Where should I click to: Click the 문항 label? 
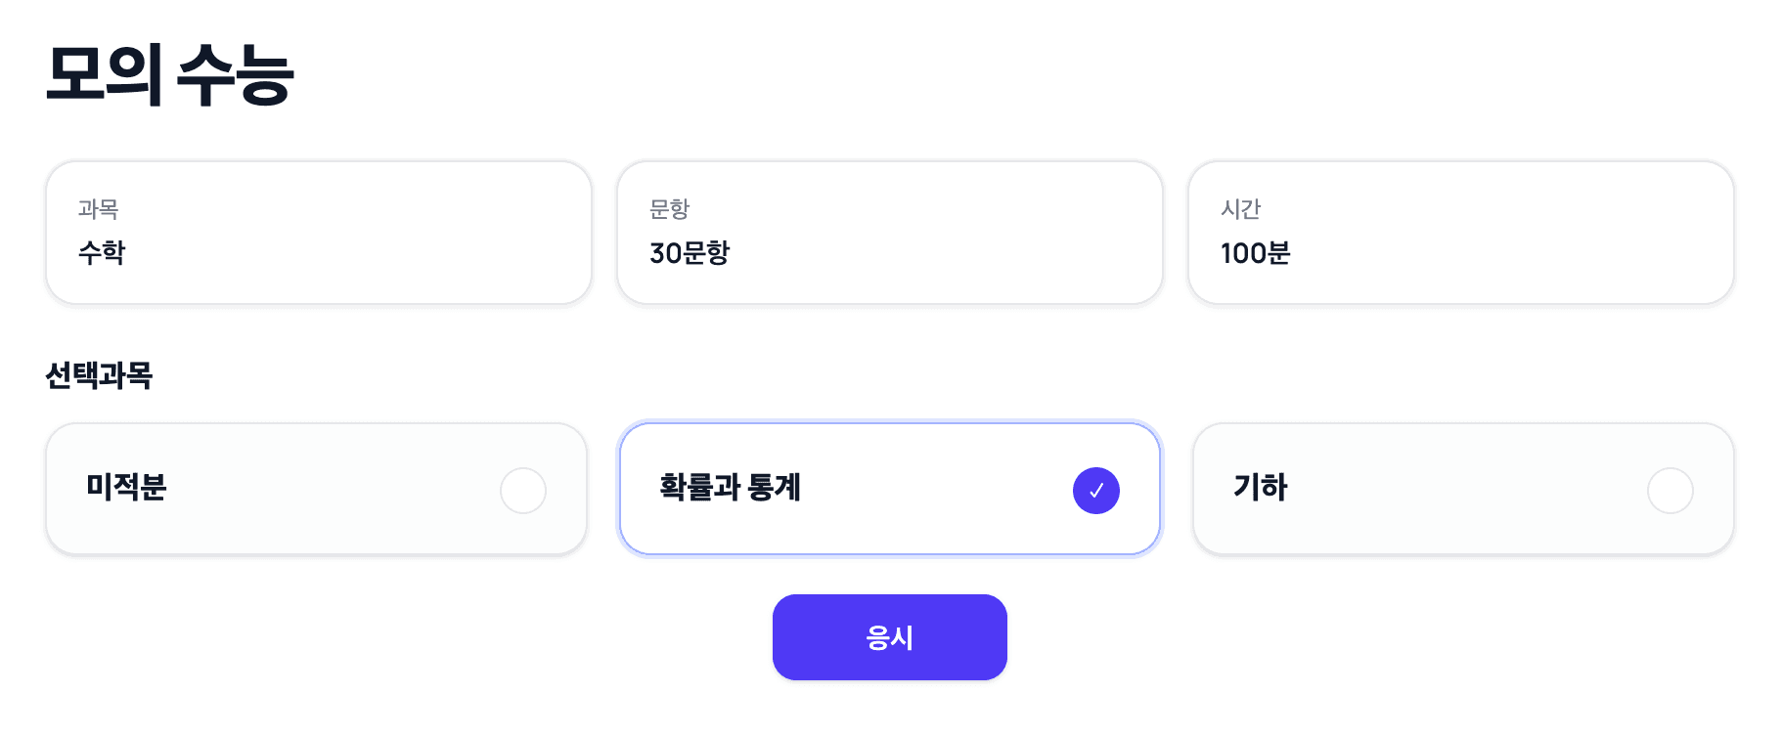click(670, 207)
